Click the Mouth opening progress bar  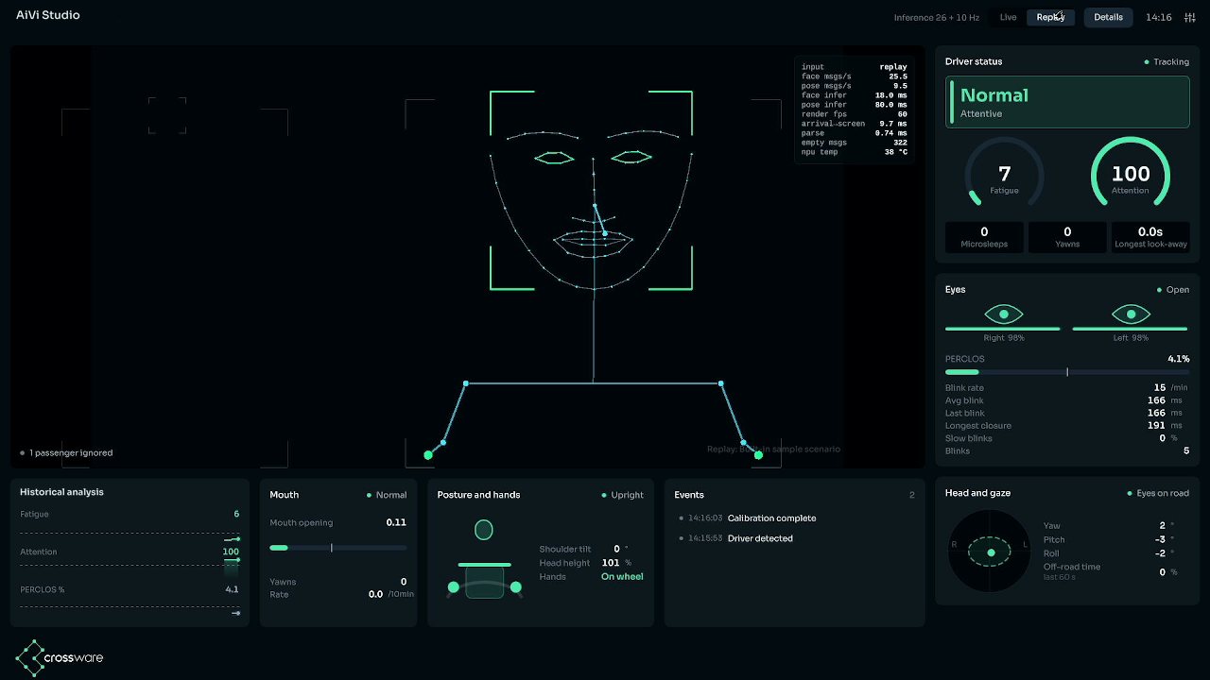click(x=338, y=548)
